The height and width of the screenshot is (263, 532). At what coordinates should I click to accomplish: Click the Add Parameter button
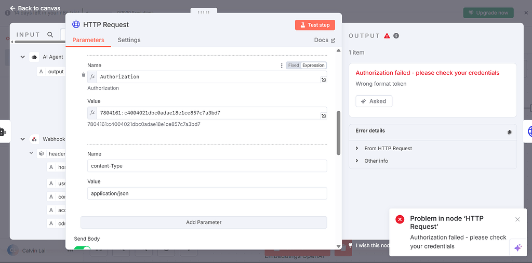click(x=204, y=222)
